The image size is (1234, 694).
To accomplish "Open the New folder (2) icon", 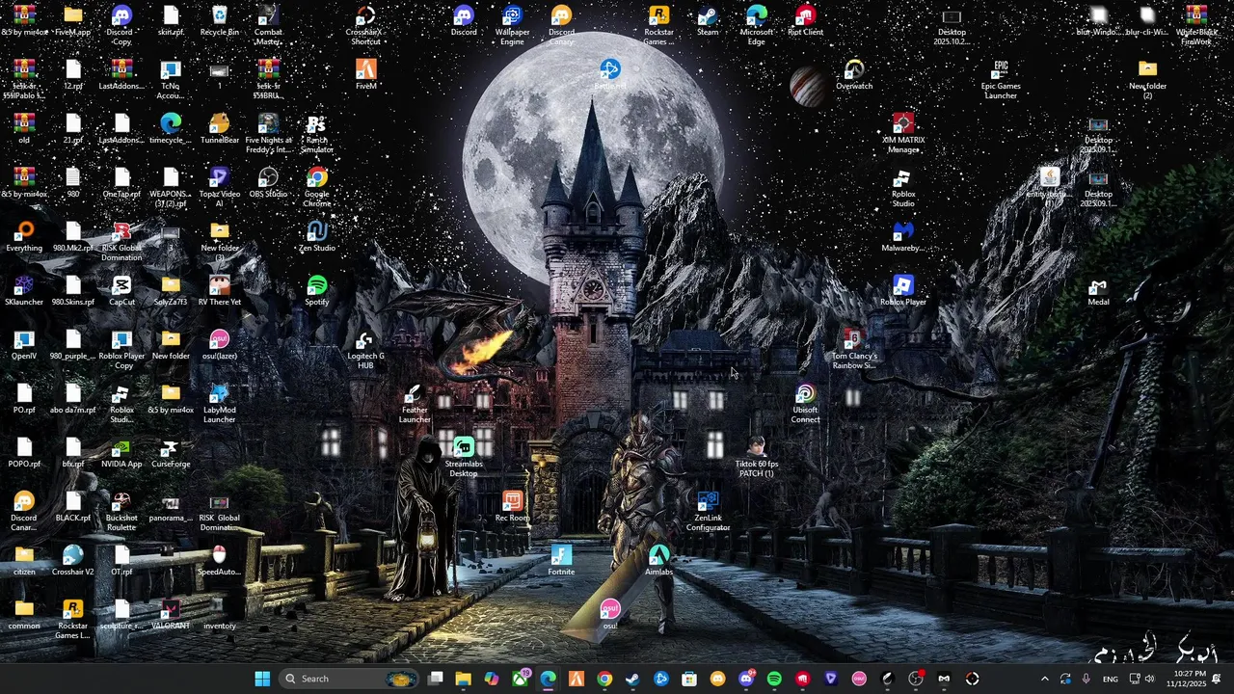I will (1147, 79).
